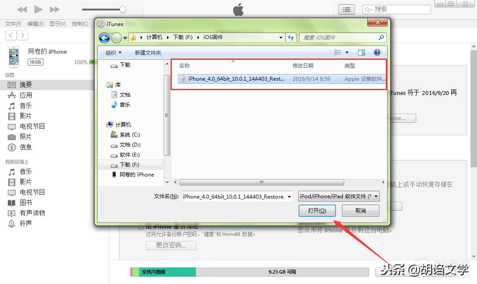Viewport: 477px width, 284px height.
Task: Click the iTunes volume slider knob
Action: click(123, 10)
